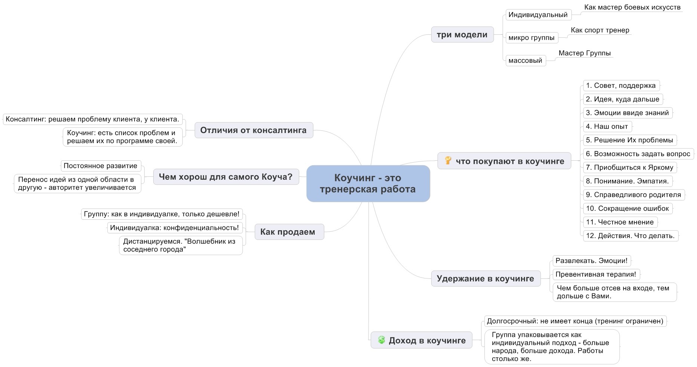Select item '7. Приобщиться к Яркому'
The width and height of the screenshot is (697, 367).
point(630,167)
